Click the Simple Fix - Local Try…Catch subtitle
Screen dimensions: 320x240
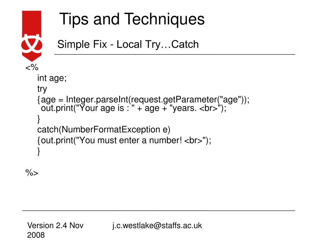point(128,44)
